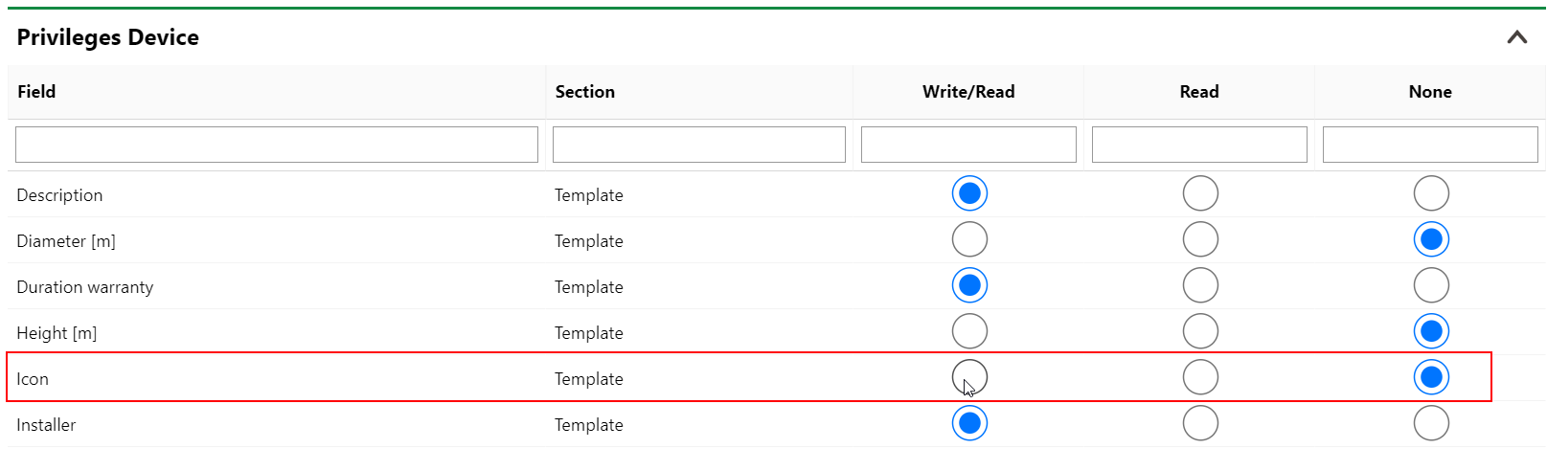Collapse the Privileges Device panel
Screen dimensions: 1547x449
coord(1516,38)
